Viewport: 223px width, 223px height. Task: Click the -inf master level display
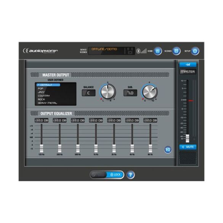pyautogui.click(x=188, y=64)
